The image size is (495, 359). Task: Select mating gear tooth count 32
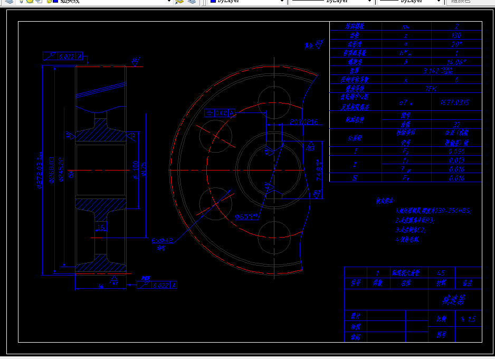click(456, 125)
